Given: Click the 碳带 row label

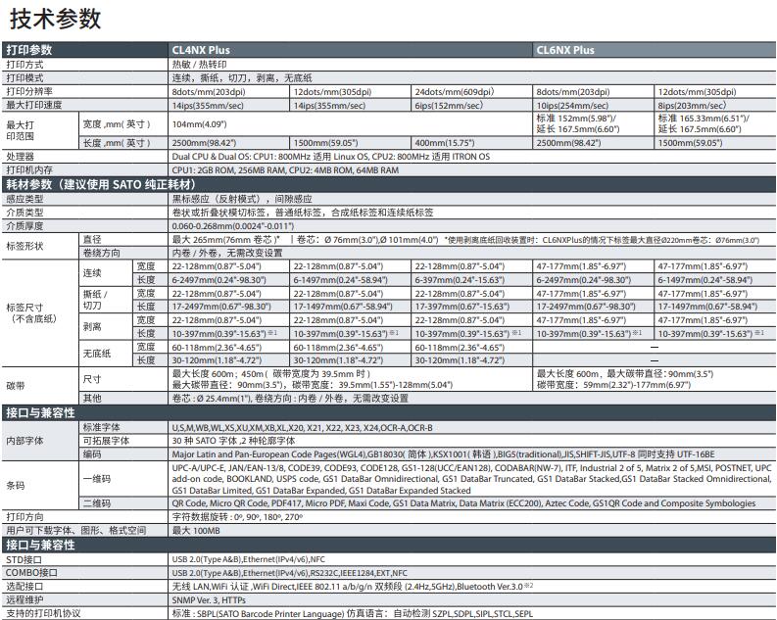Looking at the screenshot, I should 16,386.
